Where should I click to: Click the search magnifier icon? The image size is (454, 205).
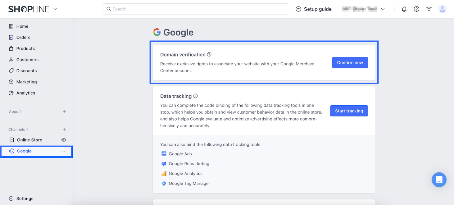[x=109, y=9]
